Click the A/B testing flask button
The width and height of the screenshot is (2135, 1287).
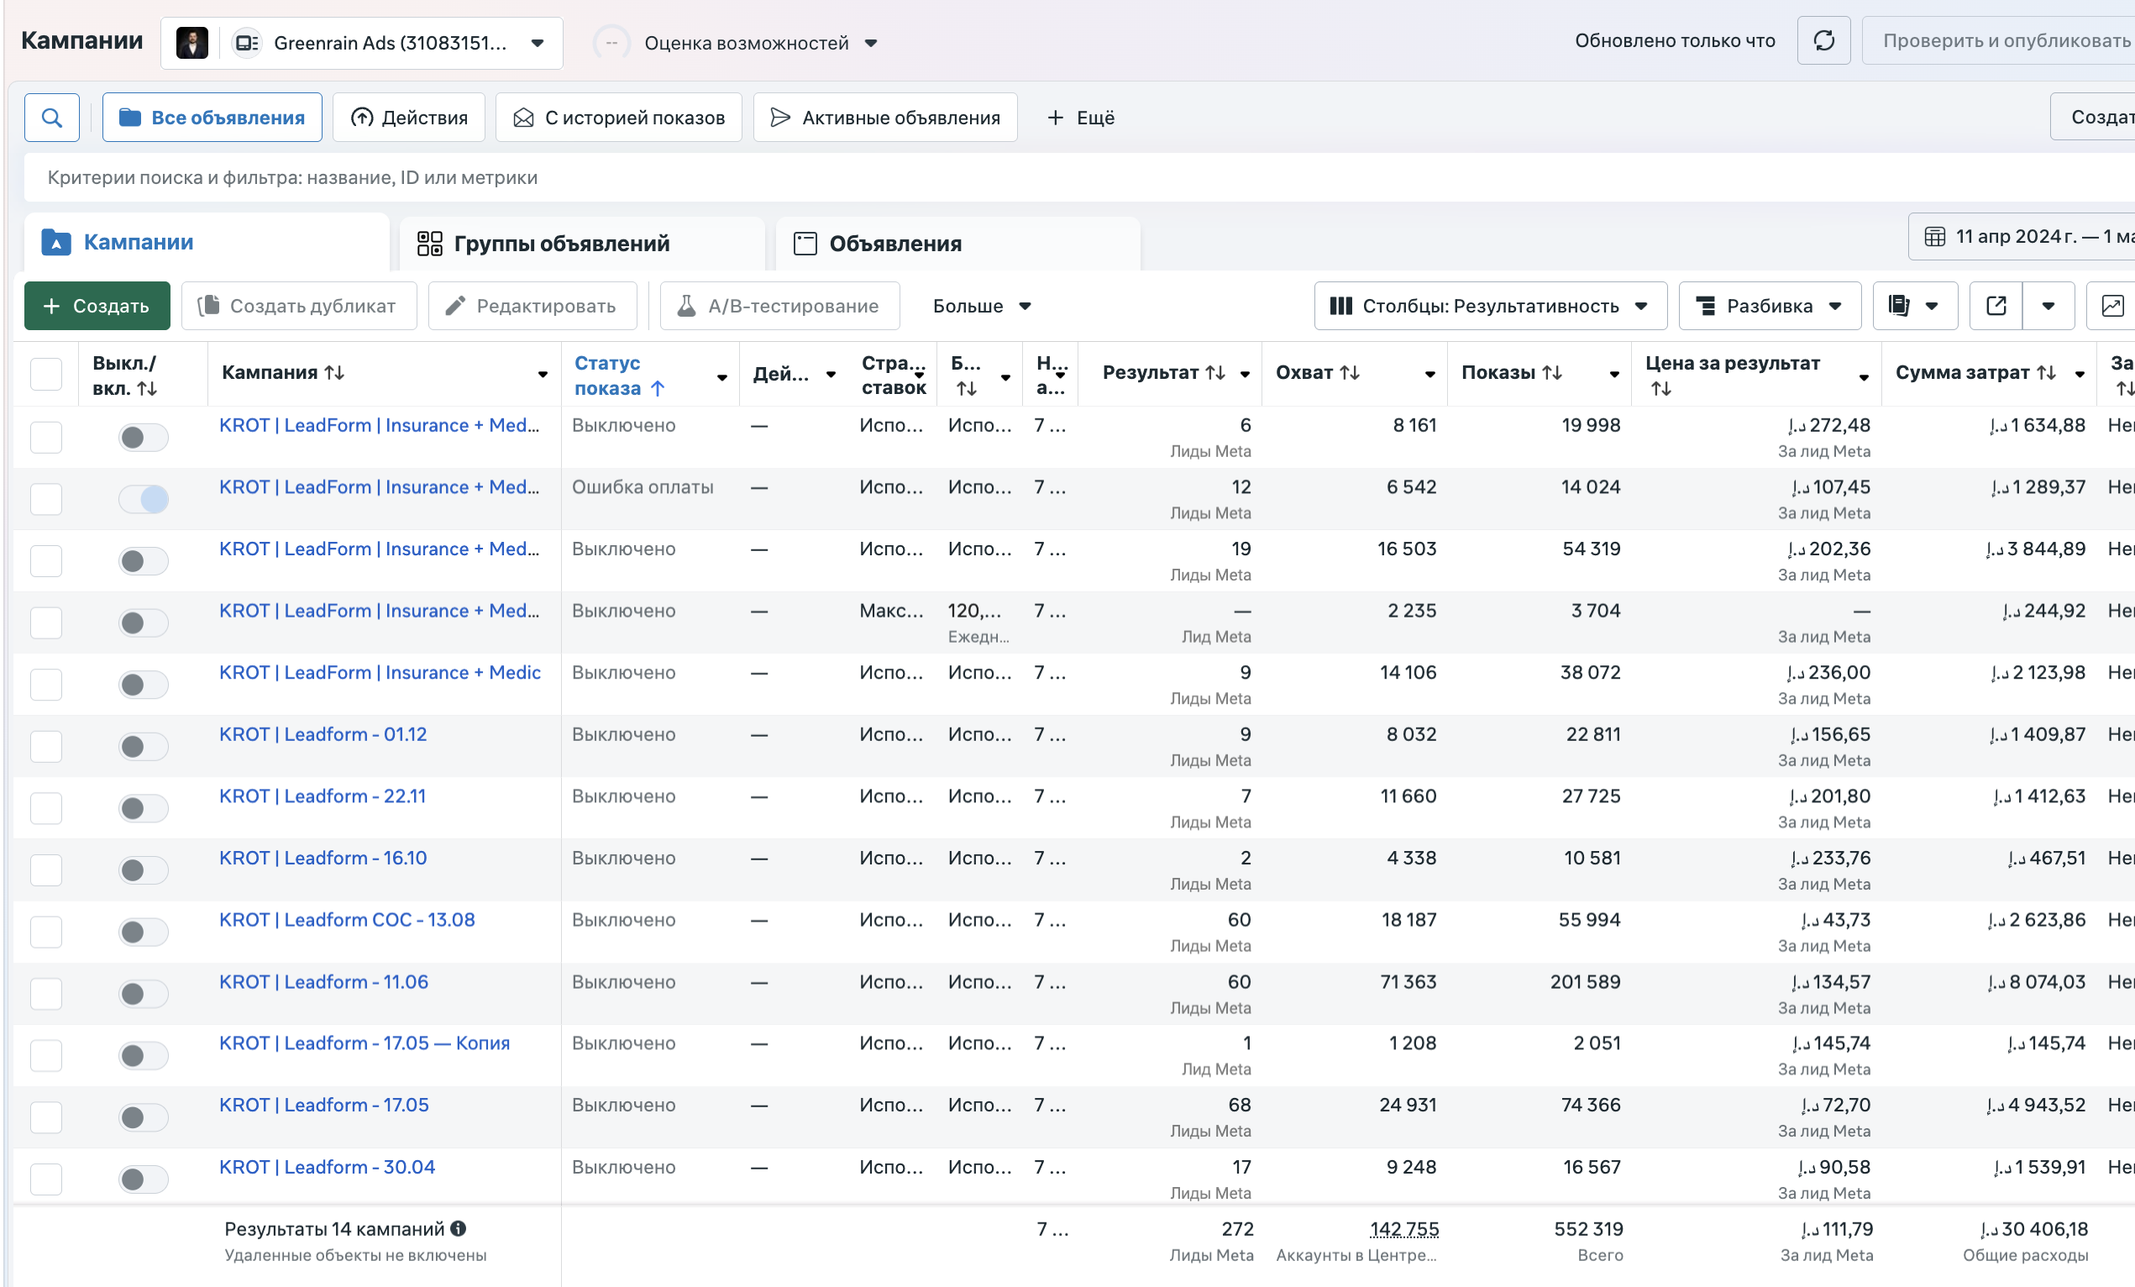[779, 306]
